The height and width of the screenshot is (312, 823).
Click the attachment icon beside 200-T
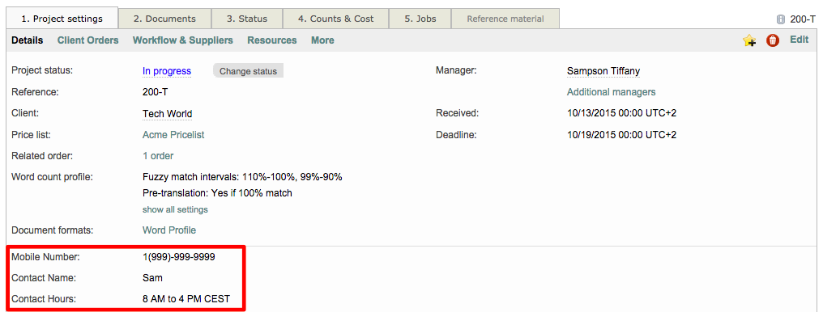click(781, 19)
